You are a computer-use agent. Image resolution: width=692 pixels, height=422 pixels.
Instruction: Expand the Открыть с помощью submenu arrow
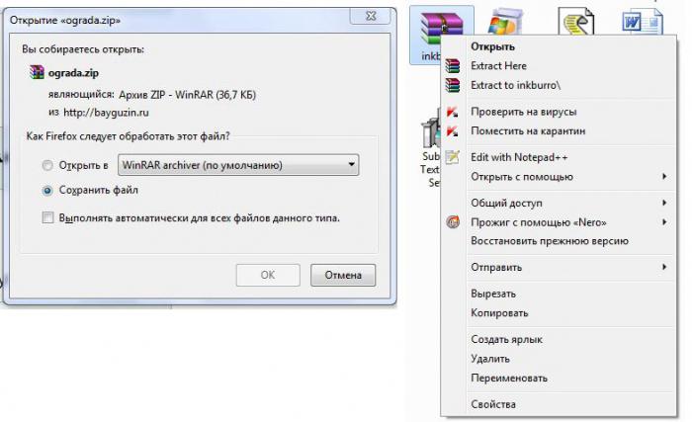664,177
